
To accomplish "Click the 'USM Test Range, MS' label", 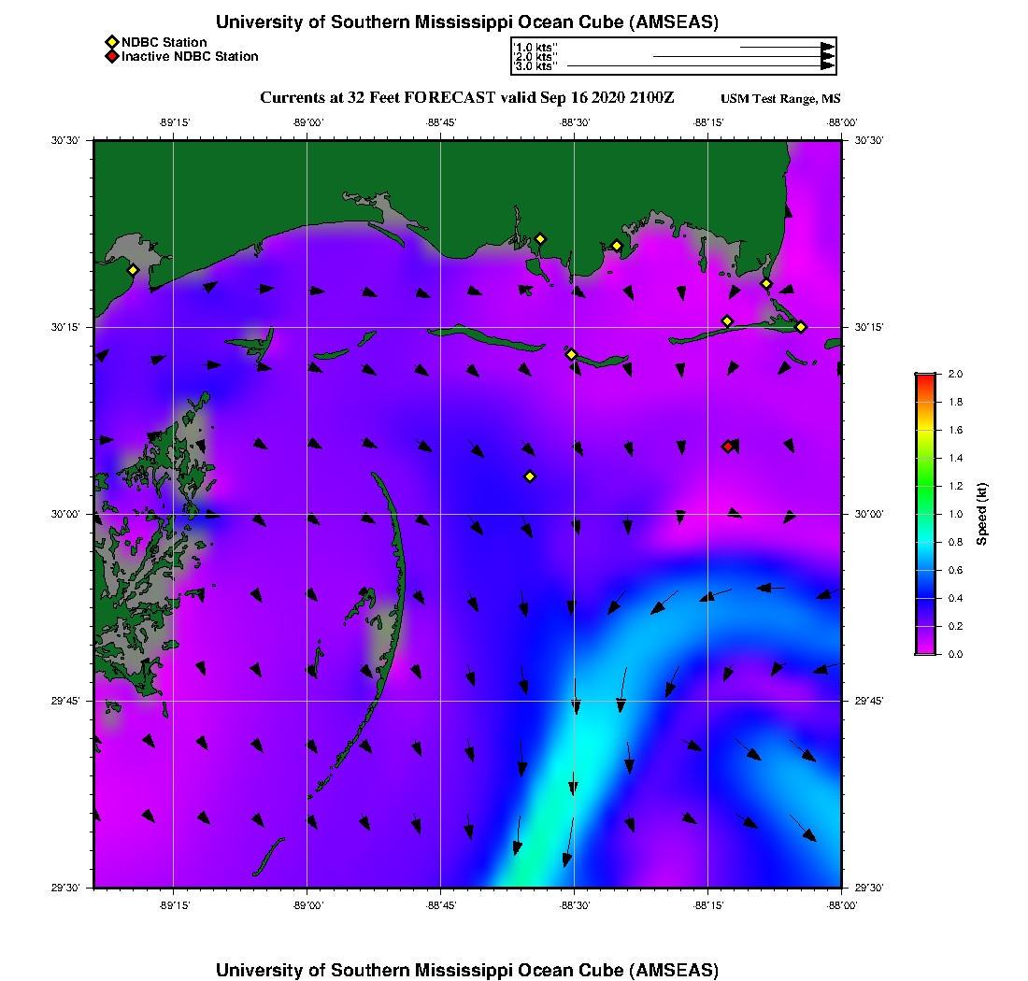I will (x=780, y=100).
